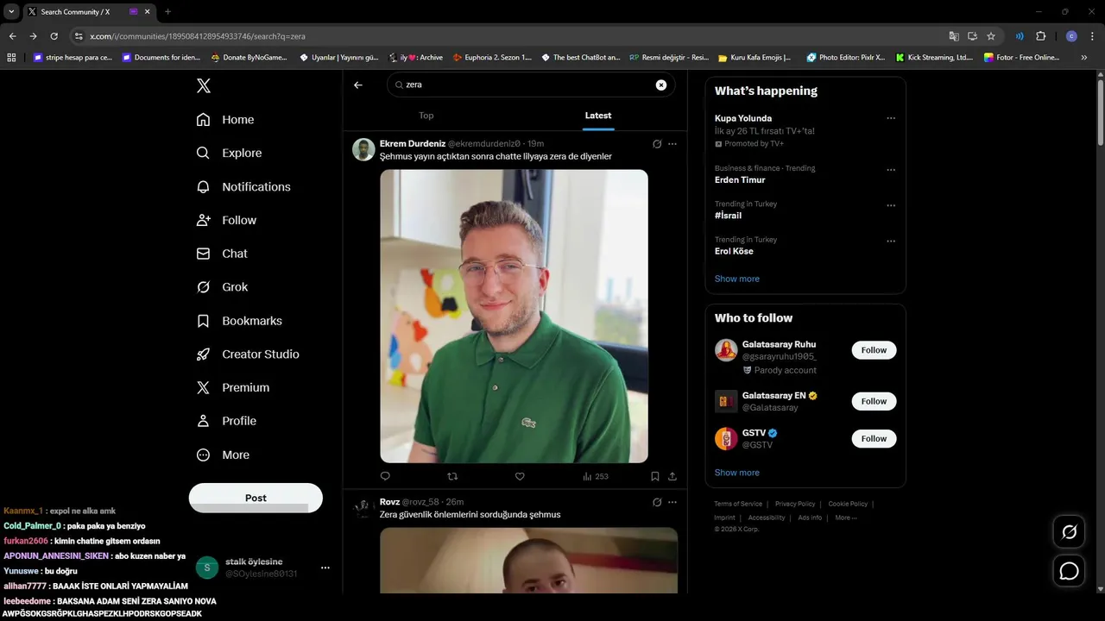
Task: Open Ekrem Durdeniz profile avatar
Action: point(363,149)
